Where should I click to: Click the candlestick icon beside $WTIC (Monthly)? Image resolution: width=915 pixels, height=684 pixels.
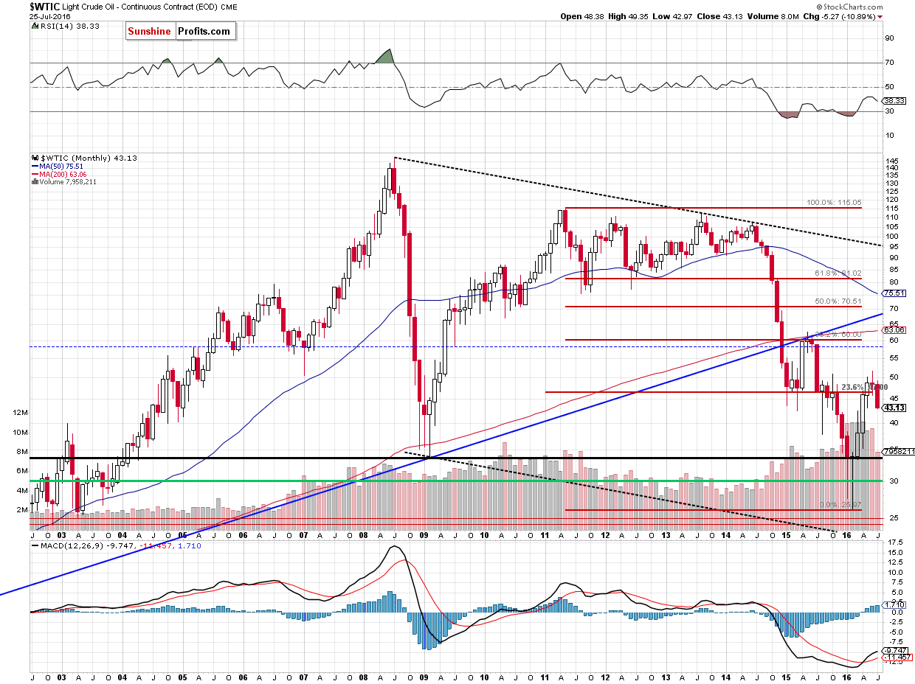coord(34,158)
